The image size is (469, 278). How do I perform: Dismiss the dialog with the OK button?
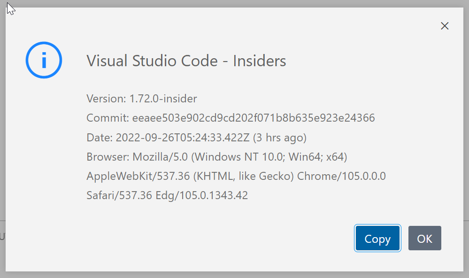click(x=424, y=238)
